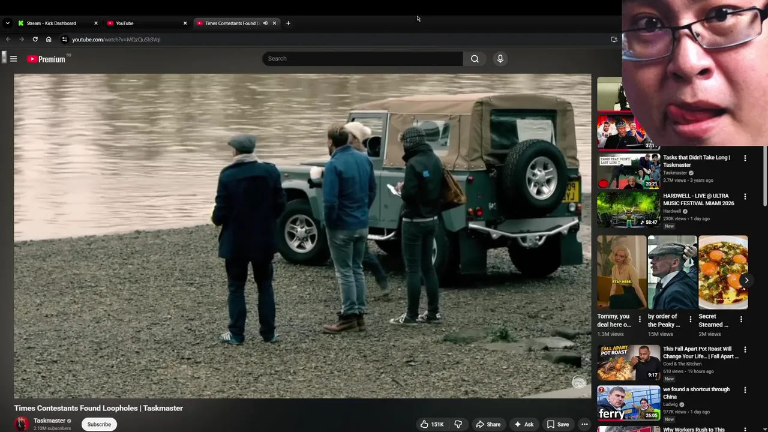This screenshot has width=768, height=432.
Task: Open options for 'by order of the Peaky' short
Action: (x=690, y=320)
